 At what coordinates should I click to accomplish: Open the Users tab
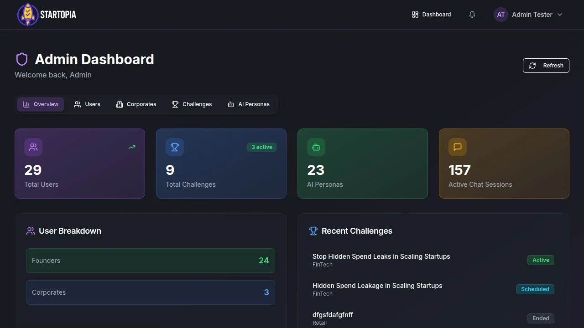[87, 104]
